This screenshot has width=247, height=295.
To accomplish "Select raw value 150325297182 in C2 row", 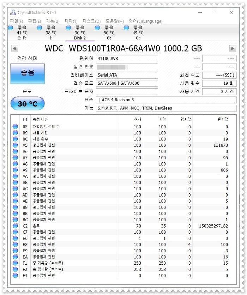I will 213,226.
